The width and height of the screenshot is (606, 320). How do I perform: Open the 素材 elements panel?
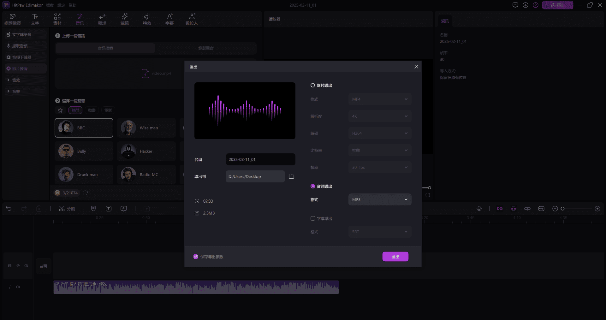pos(57,19)
